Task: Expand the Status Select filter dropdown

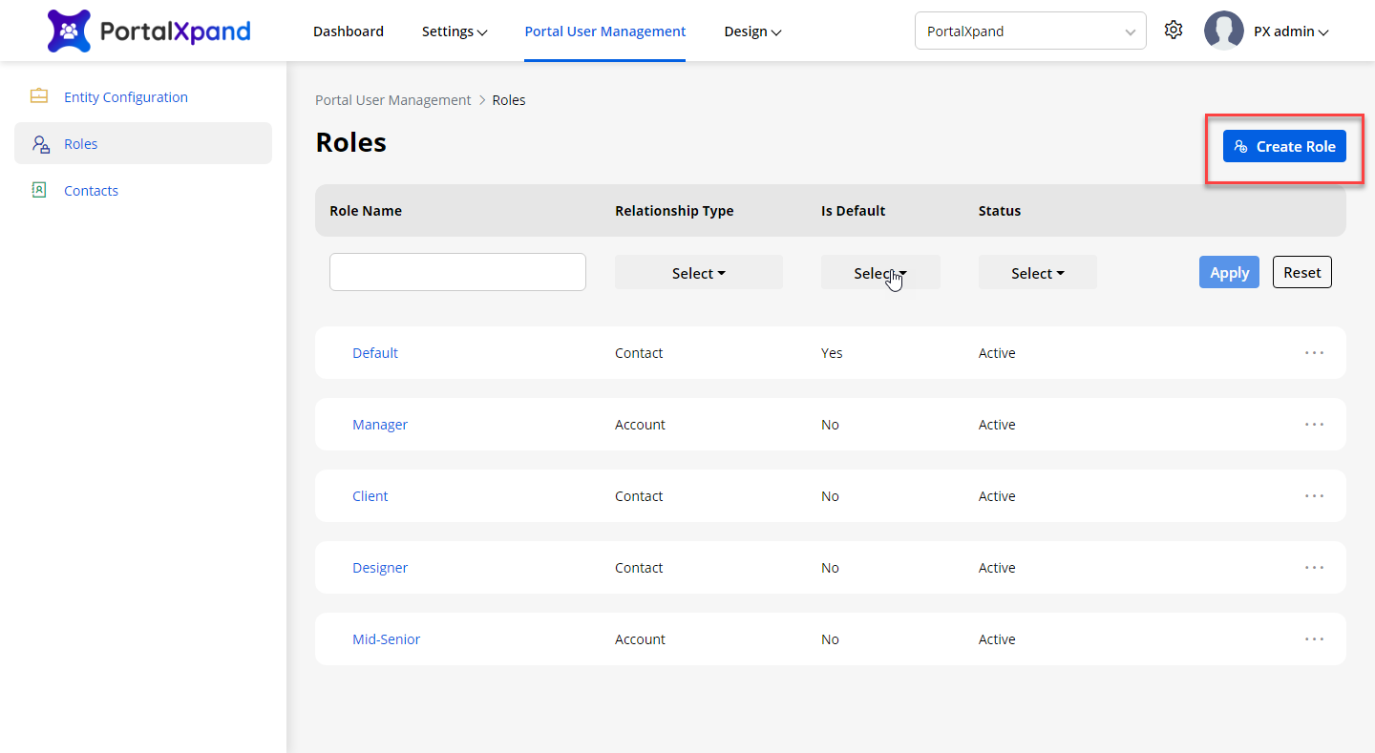Action: [x=1037, y=273]
